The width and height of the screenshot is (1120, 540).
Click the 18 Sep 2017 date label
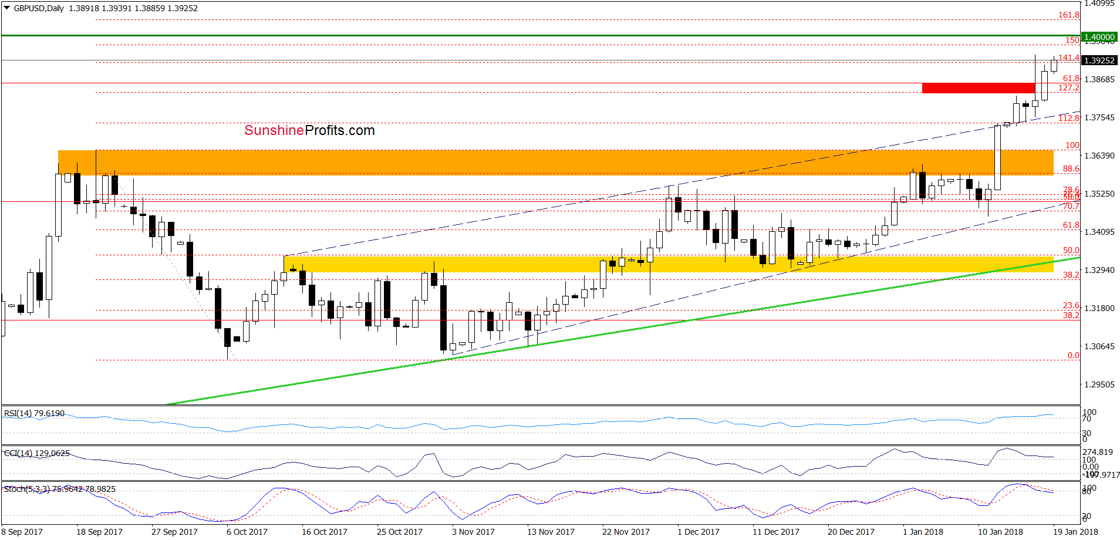tap(99, 532)
